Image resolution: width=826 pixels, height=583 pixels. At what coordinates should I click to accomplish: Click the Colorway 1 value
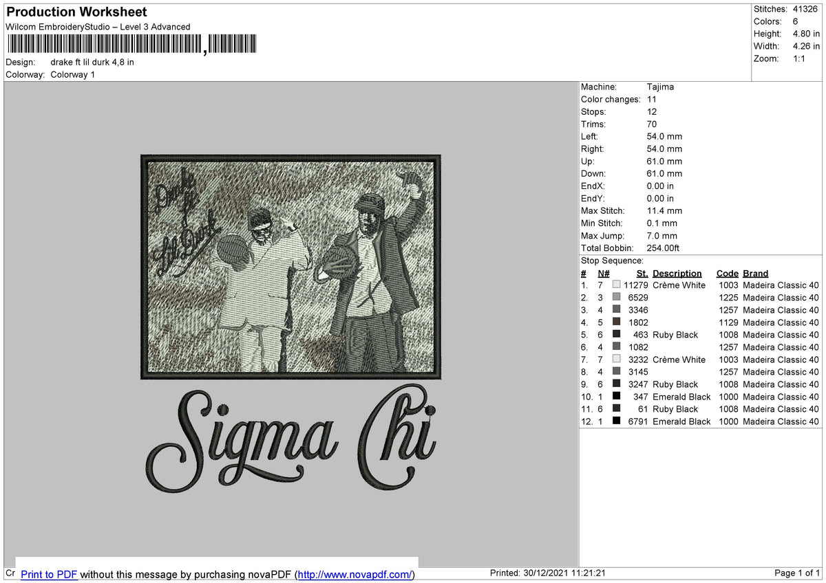73,74
